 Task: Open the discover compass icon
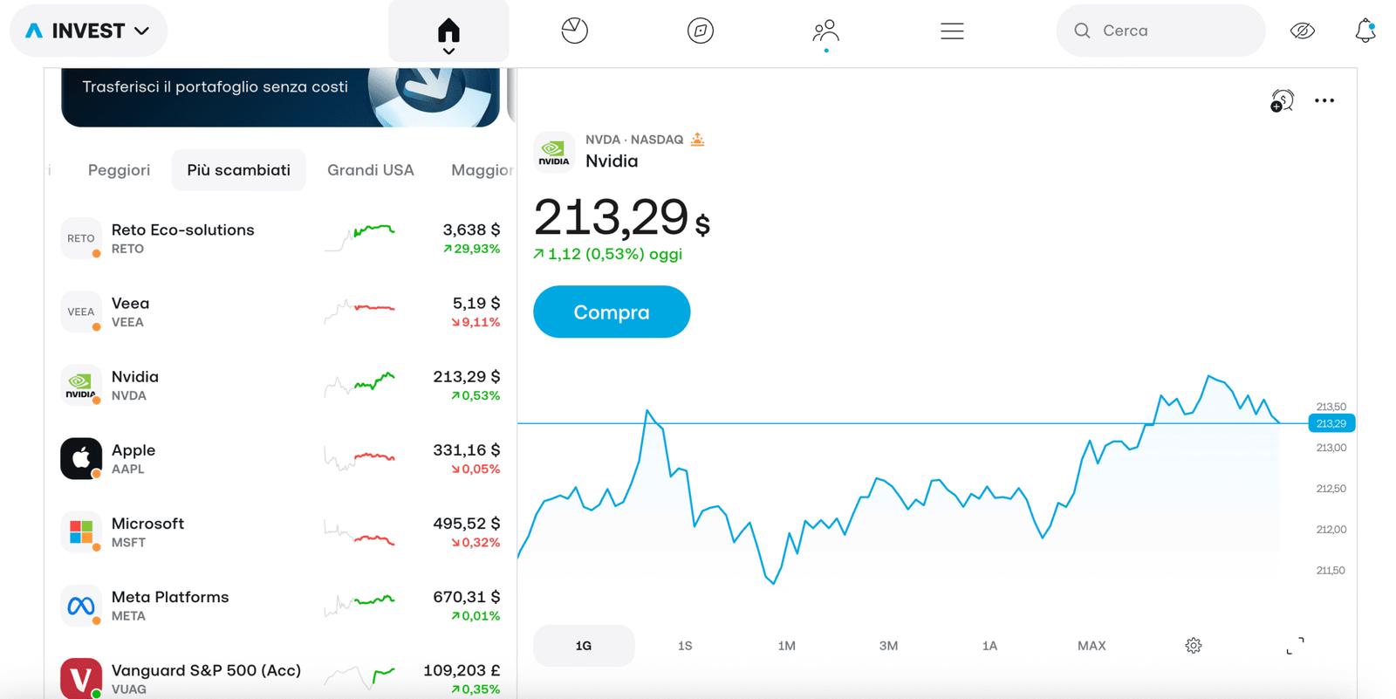pos(700,31)
